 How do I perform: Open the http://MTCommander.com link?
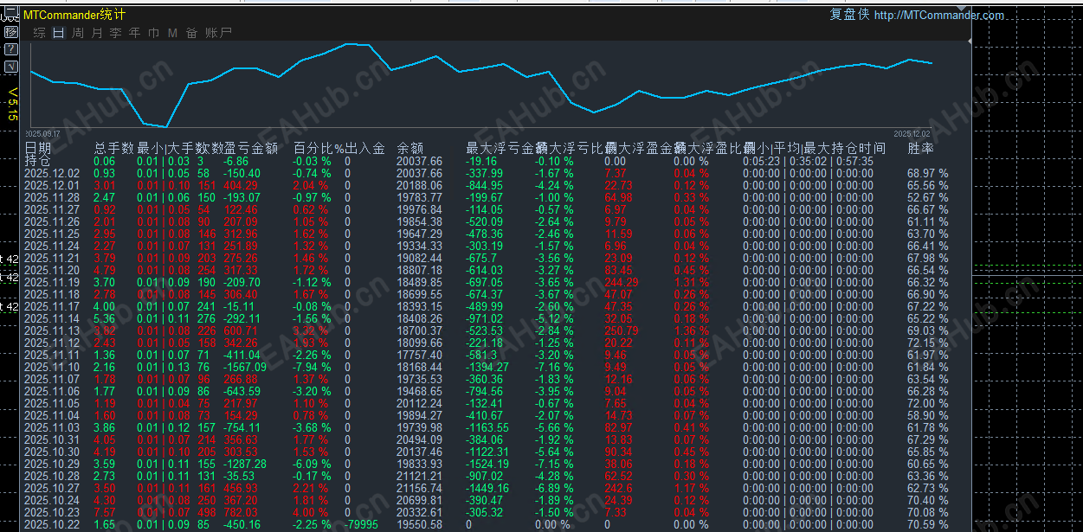pyautogui.click(x=939, y=15)
